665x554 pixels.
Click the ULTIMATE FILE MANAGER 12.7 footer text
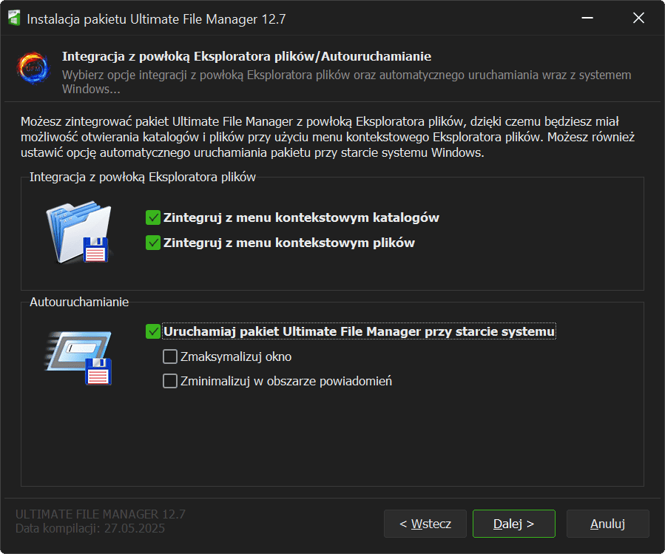point(101,514)
